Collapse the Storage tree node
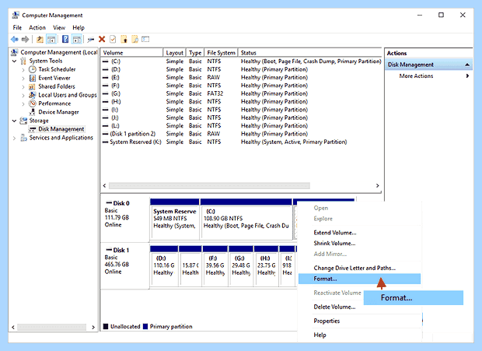 tap(14, 121)
